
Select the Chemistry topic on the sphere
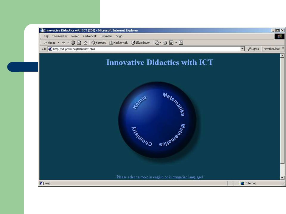(142, 136)
